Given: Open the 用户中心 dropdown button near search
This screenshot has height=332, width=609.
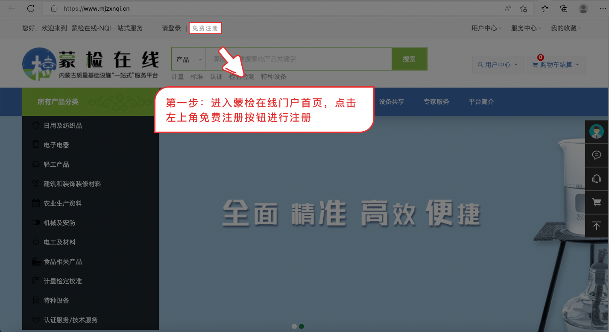Looking at the screenshot, I should 498,65.
